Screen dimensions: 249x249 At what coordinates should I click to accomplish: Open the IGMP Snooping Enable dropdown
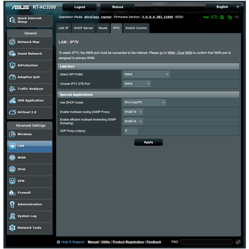tap(133, 121)
